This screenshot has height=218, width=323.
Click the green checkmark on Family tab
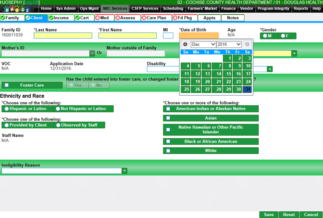(3, 18)
